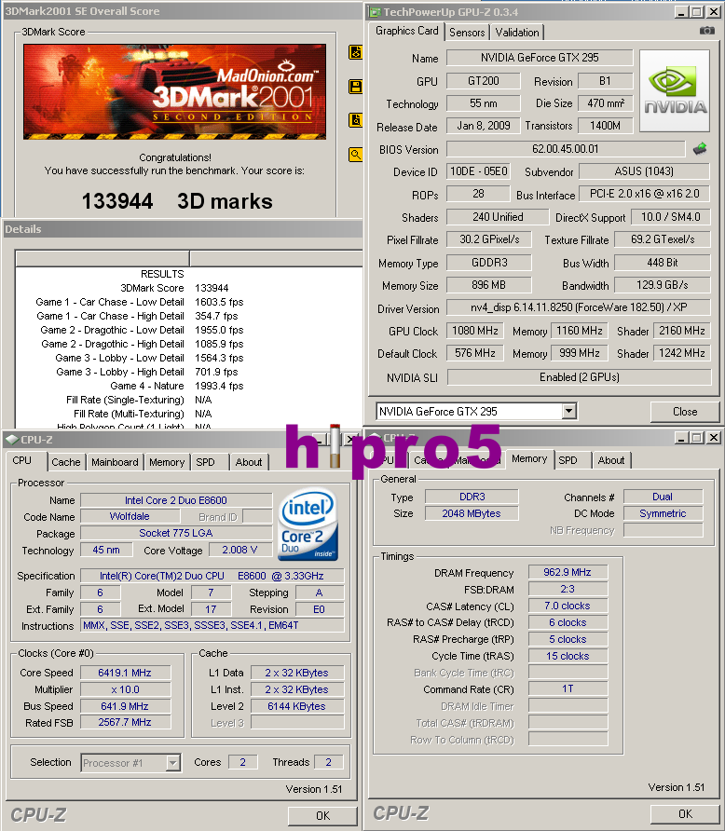The width and height of the screenshot is (725, 831).
Task: Open the About tab in the CPU-Z timings window
Action: (611, 460)
